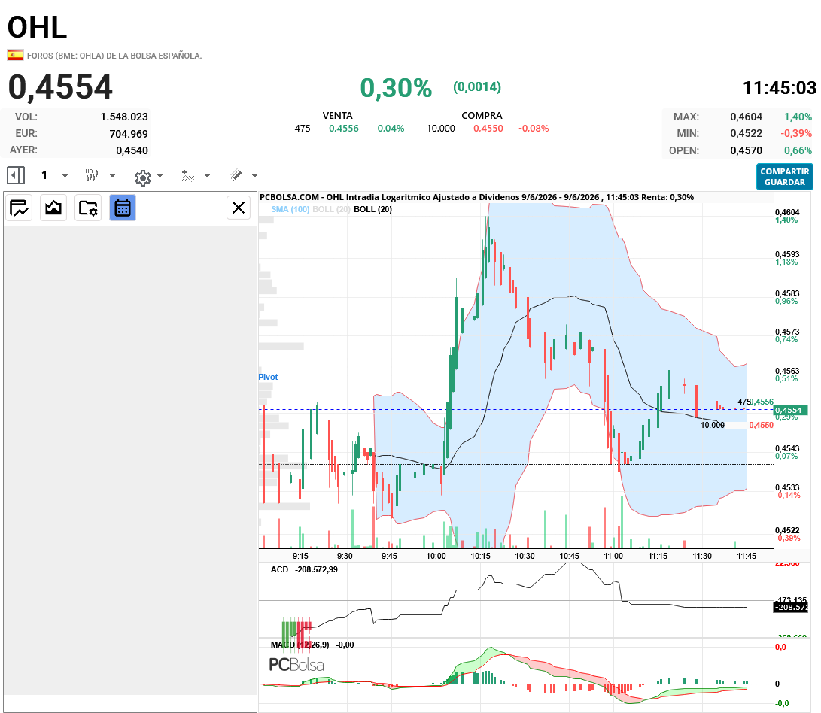Open the interval dropdown showing 1

[54, 175]
